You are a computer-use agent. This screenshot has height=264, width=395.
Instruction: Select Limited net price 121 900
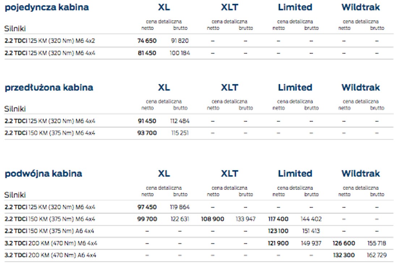click(278, 243)
